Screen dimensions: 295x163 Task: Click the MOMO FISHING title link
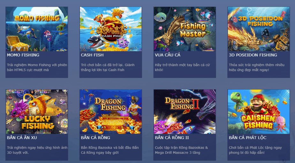coord(23,55)
